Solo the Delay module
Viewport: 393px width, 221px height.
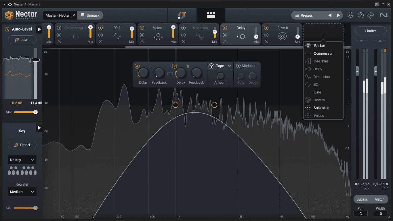click(225, 35)
